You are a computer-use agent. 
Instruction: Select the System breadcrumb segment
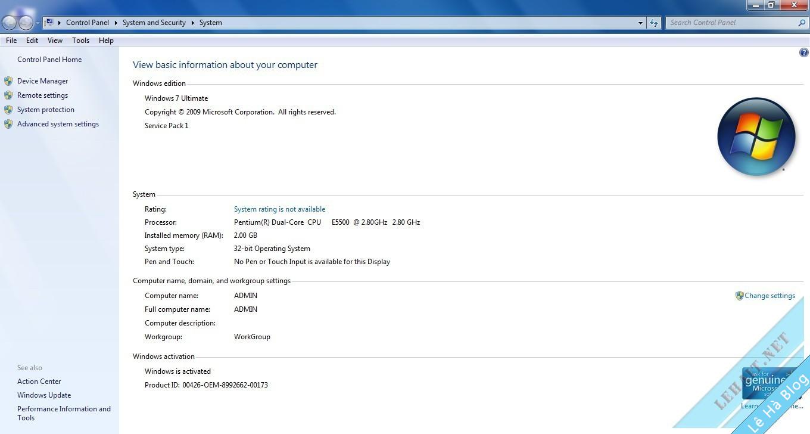tap(211, 23)
